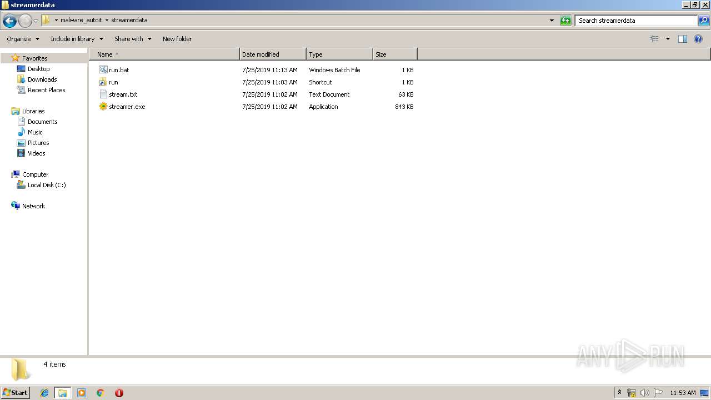
Task: Open the recent pages dropdown arrow
Action: (36, 21)
